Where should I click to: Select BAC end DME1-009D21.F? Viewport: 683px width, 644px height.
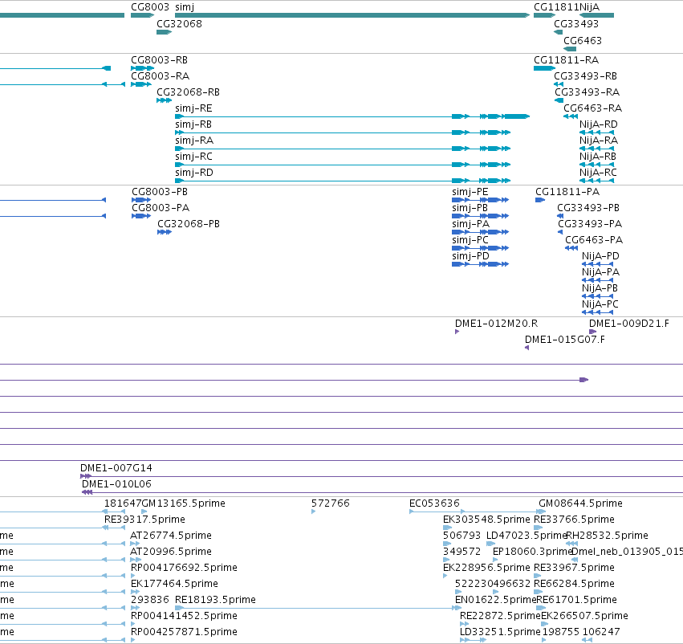(x=629, y=324)
